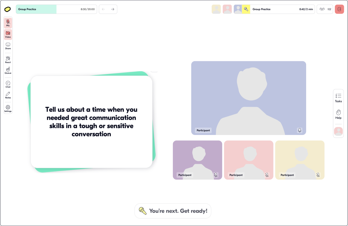348x226 pixels.
Task: Click muted mic icon on pink participant tile
Action: pyautogui.click(x=267, y=175)
